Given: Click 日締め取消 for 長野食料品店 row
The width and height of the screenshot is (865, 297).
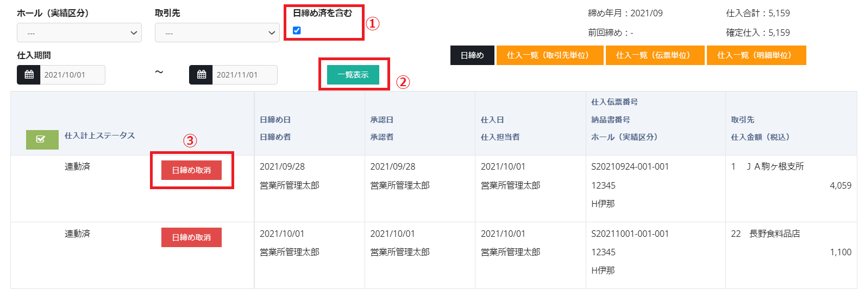Looking at the screenshot, I should point(191,237).
